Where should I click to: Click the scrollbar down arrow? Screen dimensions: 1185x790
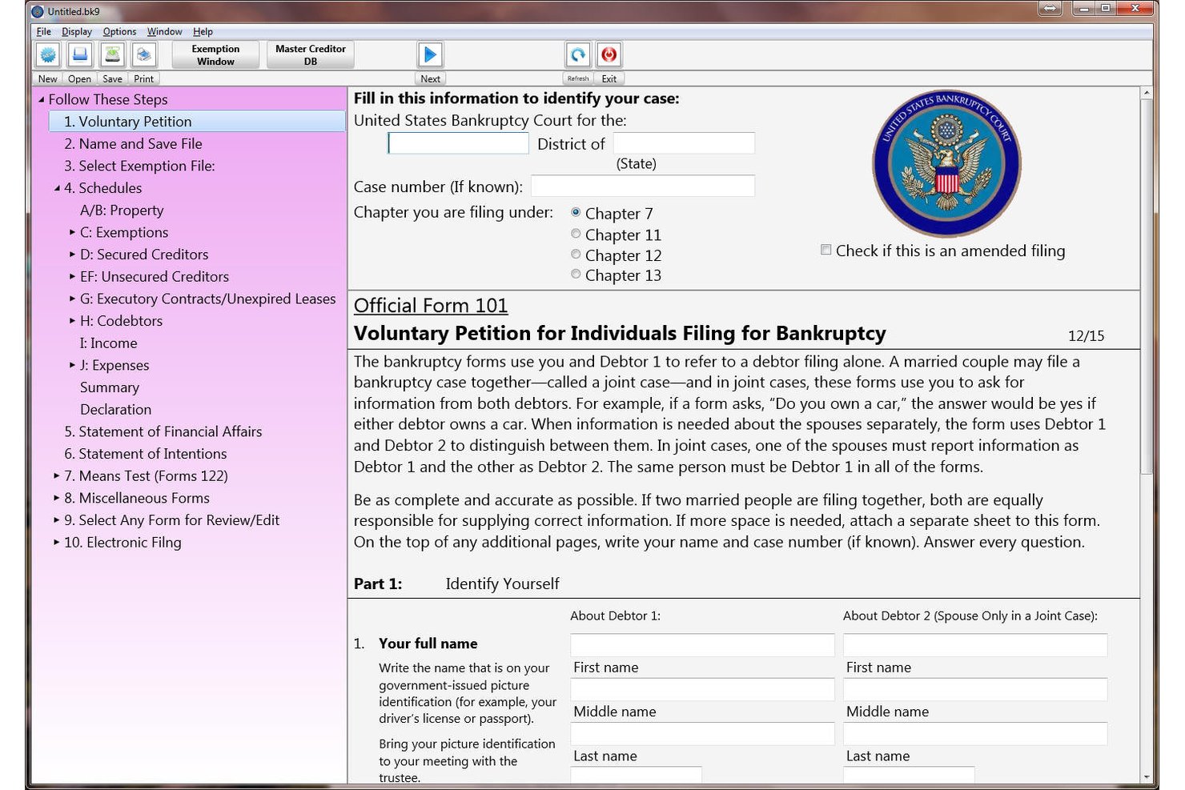tap(1146, 776)
